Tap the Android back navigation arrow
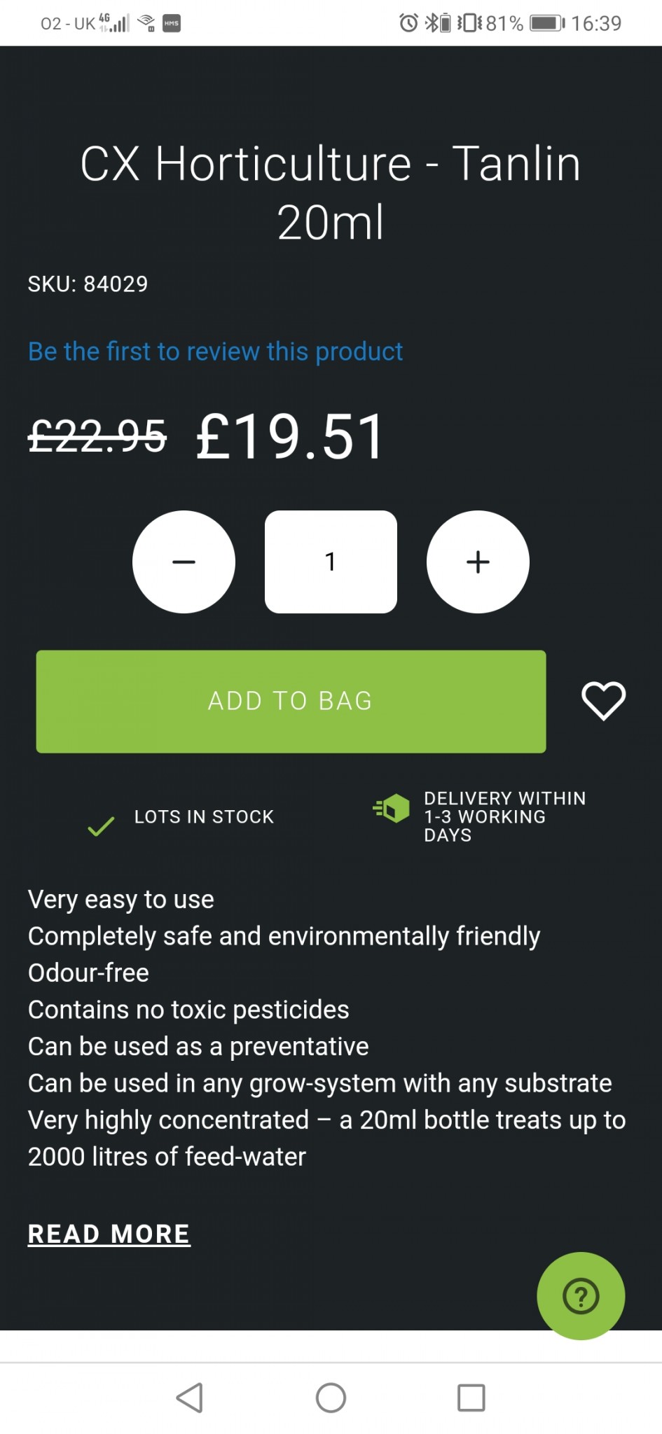Screen dimensions: 662x1434 [190, 1398]
